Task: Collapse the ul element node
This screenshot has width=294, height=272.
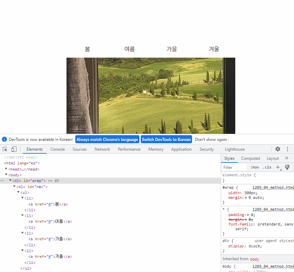Action: (18, 192)
